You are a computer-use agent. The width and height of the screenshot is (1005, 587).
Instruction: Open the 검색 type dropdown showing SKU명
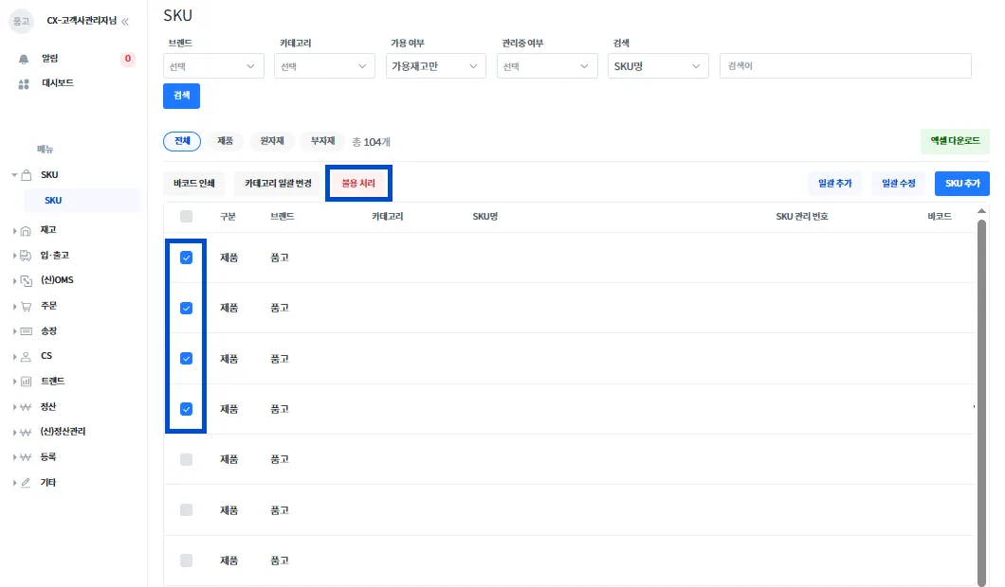click(x=658, y=66)
